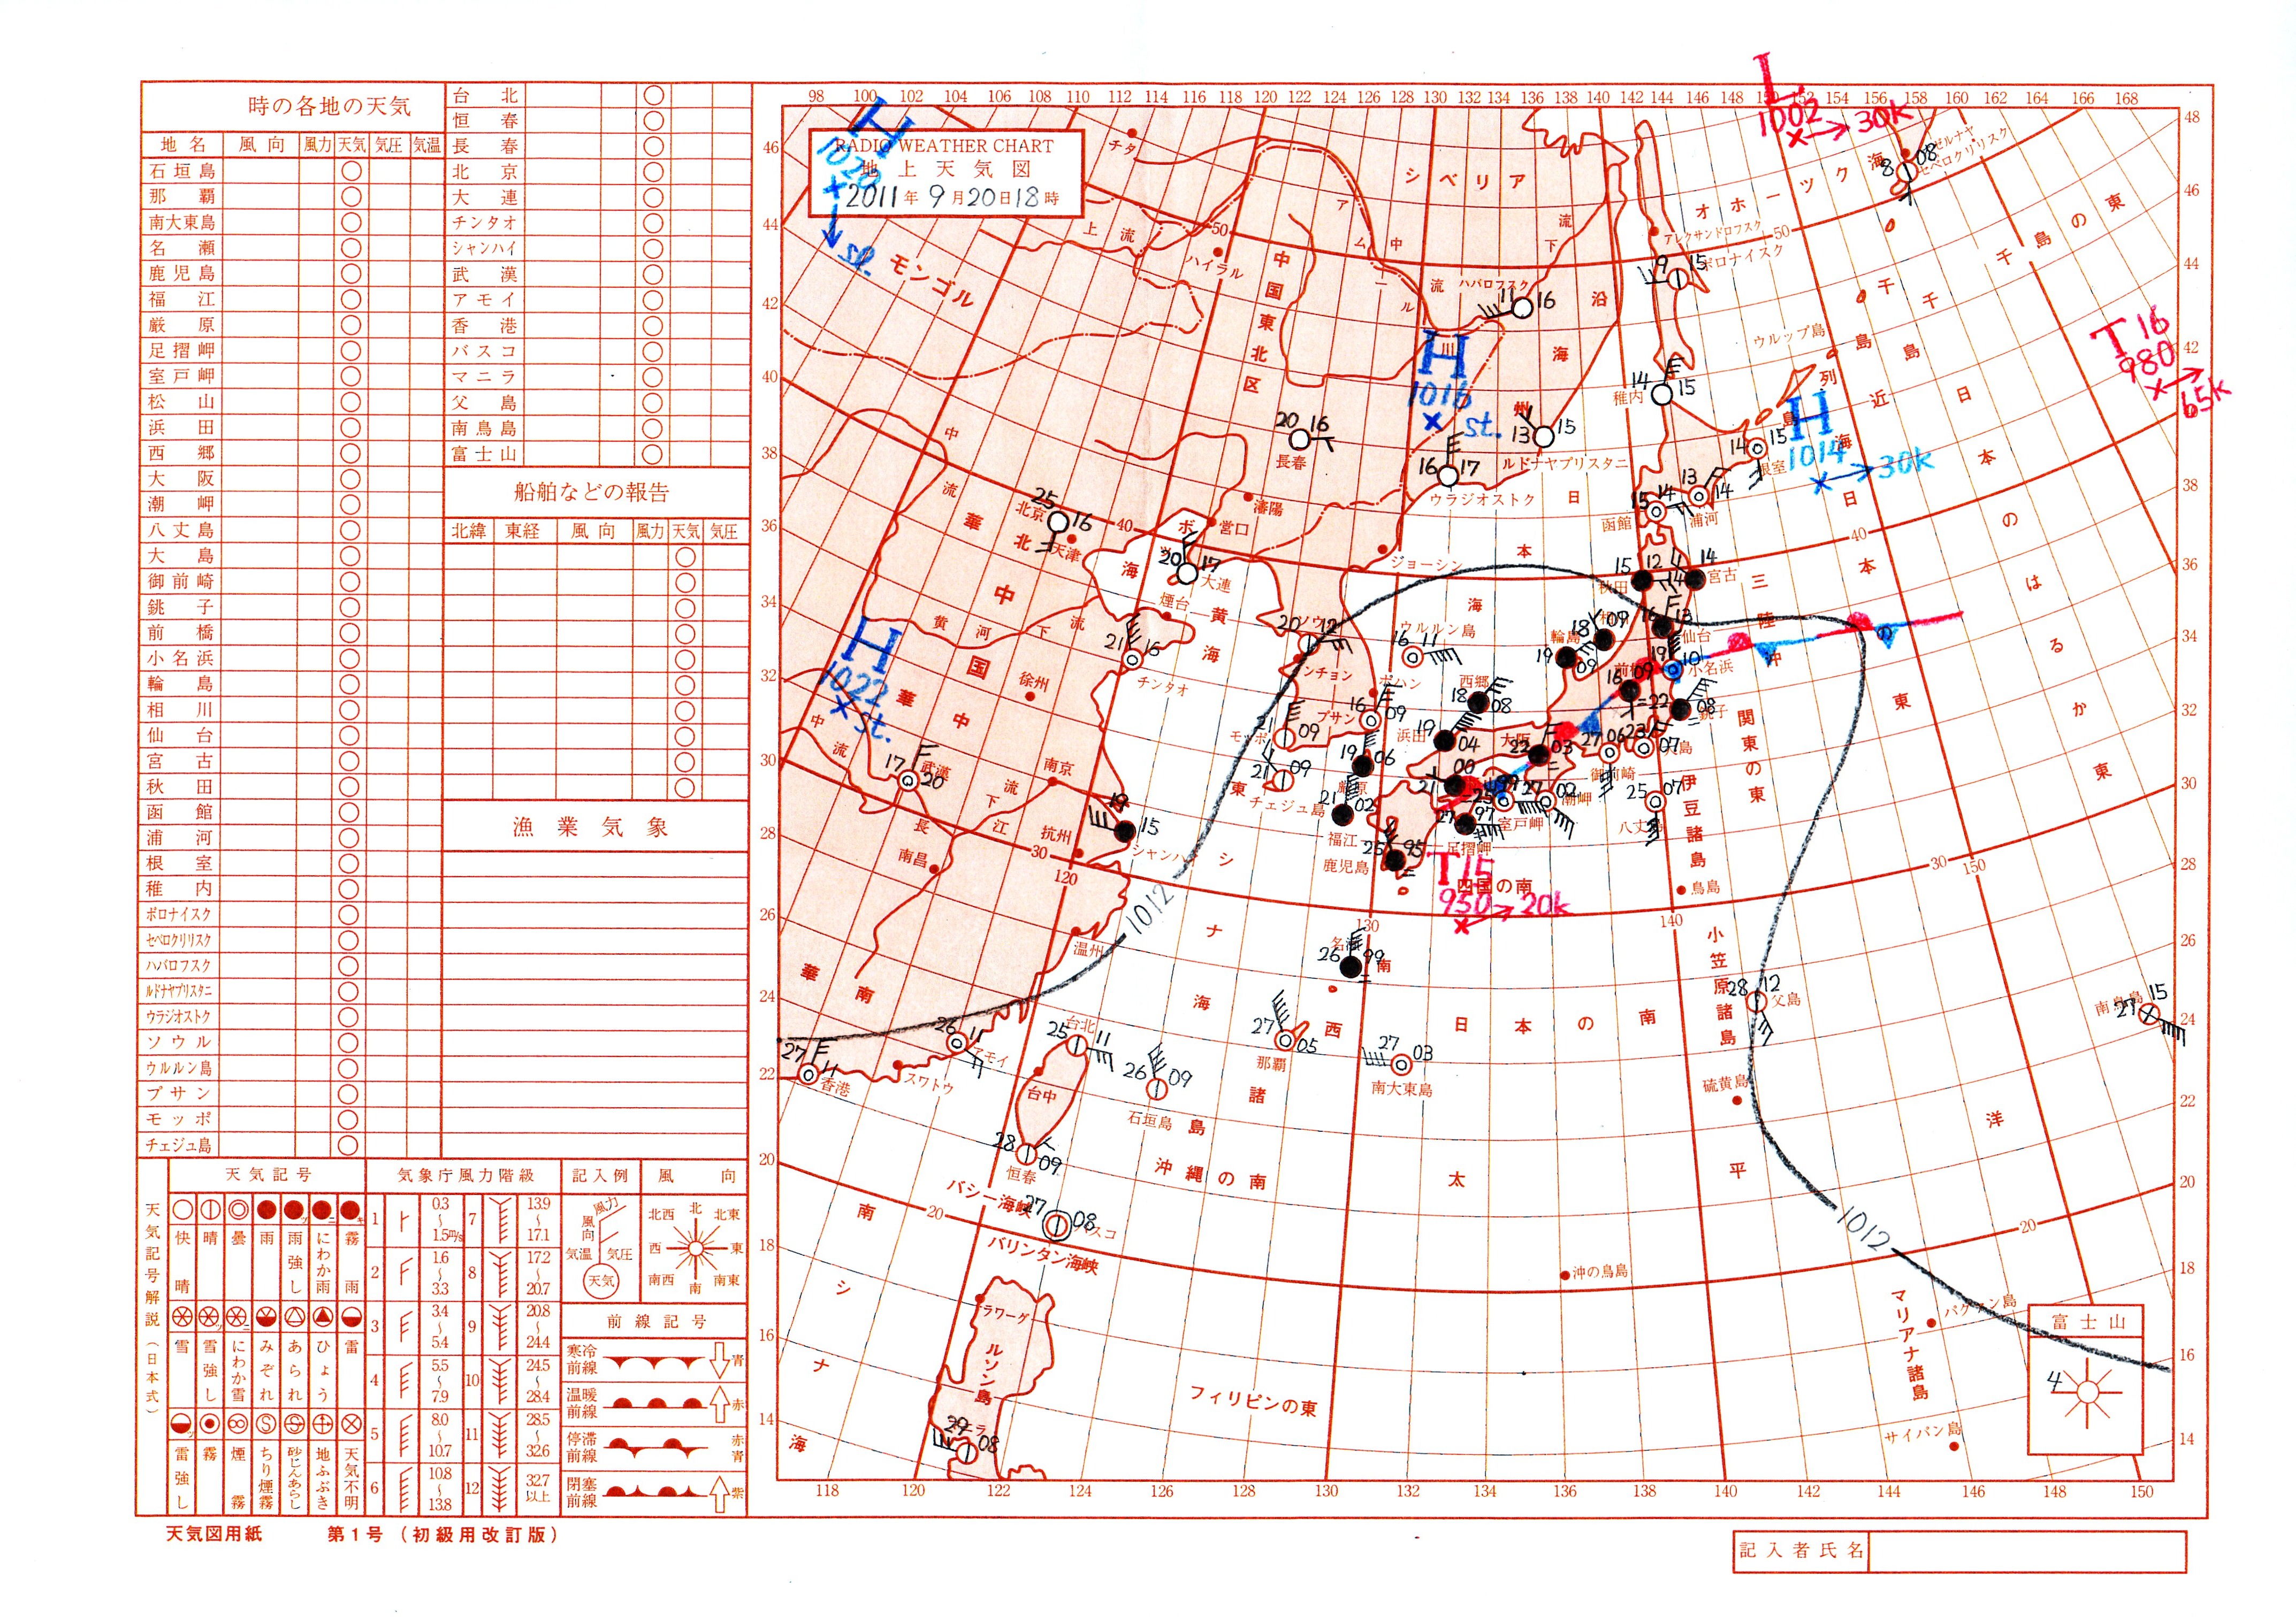Click the 地ふぶき drifting snow symbol
Viewport: 2296px width, 1617px height.
[322, 1423]
